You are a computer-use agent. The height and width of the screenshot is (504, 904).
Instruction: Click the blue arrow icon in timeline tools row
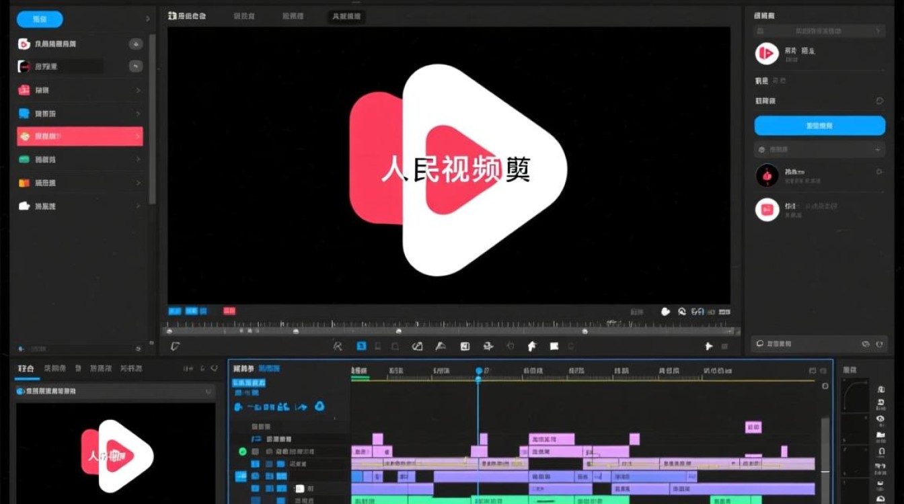(301, 407)
